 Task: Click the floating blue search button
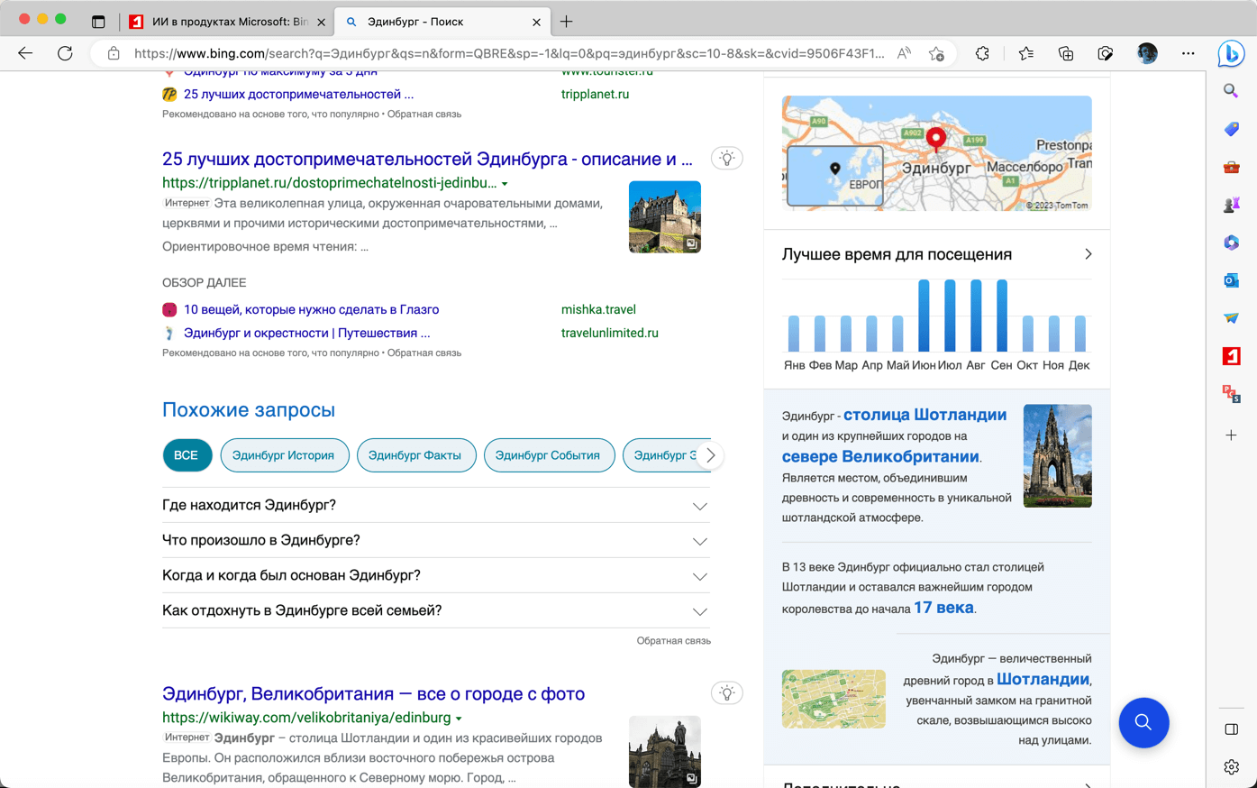[x=1143, y=722]
